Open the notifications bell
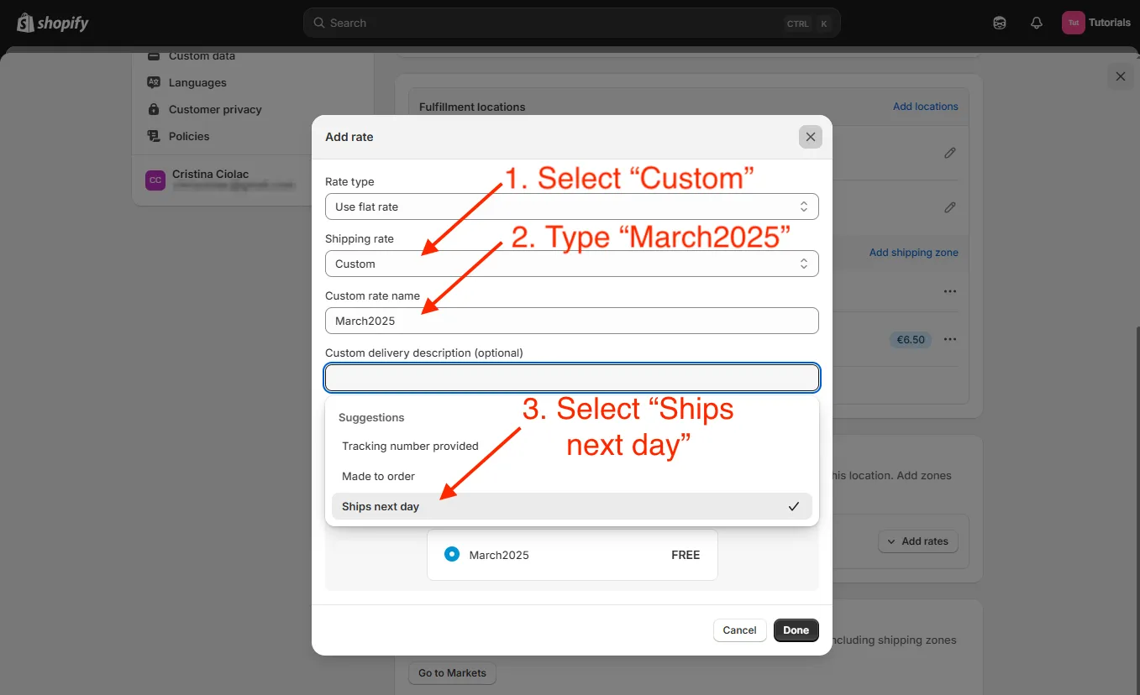Screen dimensions: 1140x695 [1036, 23]
